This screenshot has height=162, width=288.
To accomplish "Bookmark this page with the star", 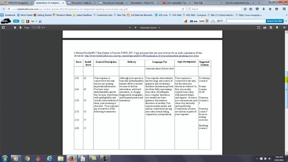I will pos(245,9).
